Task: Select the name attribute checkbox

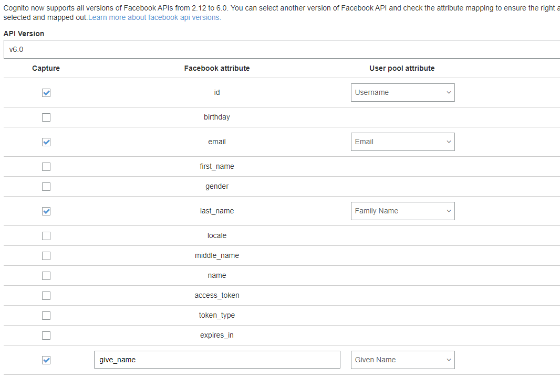Action: pos(46,275)
